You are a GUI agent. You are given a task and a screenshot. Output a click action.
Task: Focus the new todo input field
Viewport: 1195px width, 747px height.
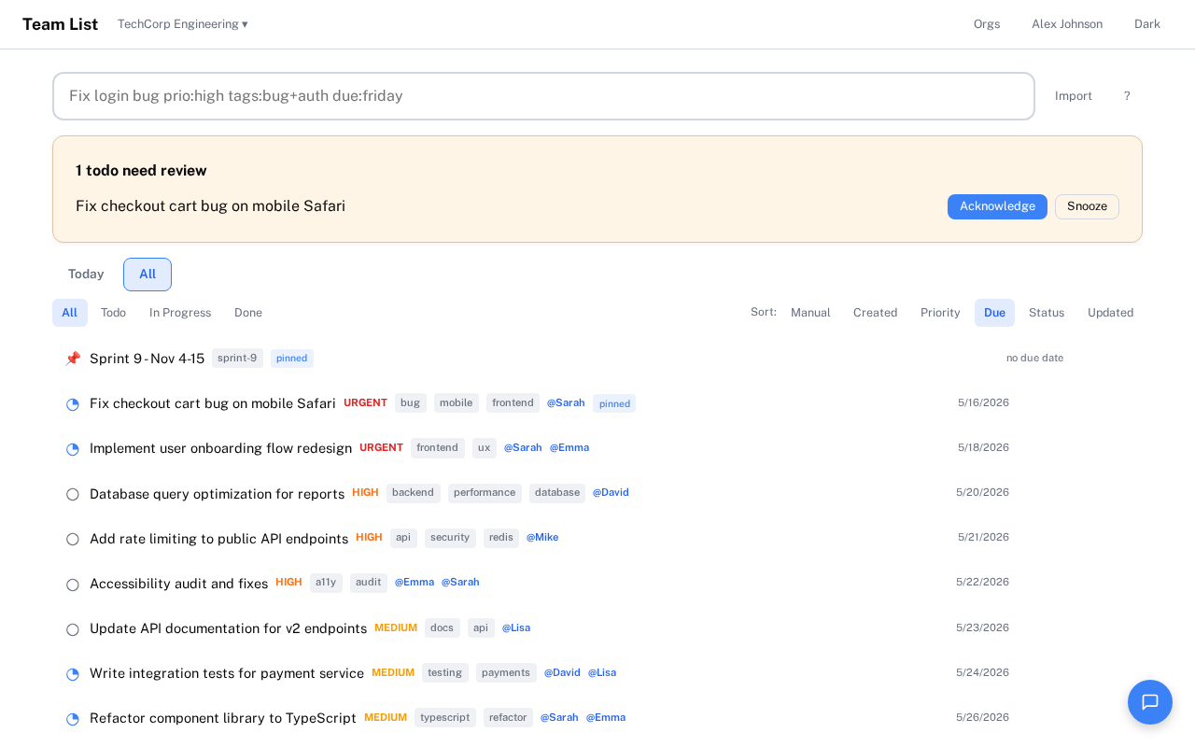[543, 96]
